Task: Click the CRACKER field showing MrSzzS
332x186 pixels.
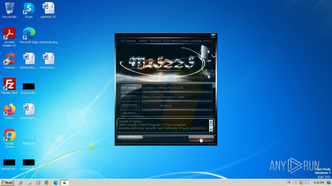Action: click(x=177, y=106)
